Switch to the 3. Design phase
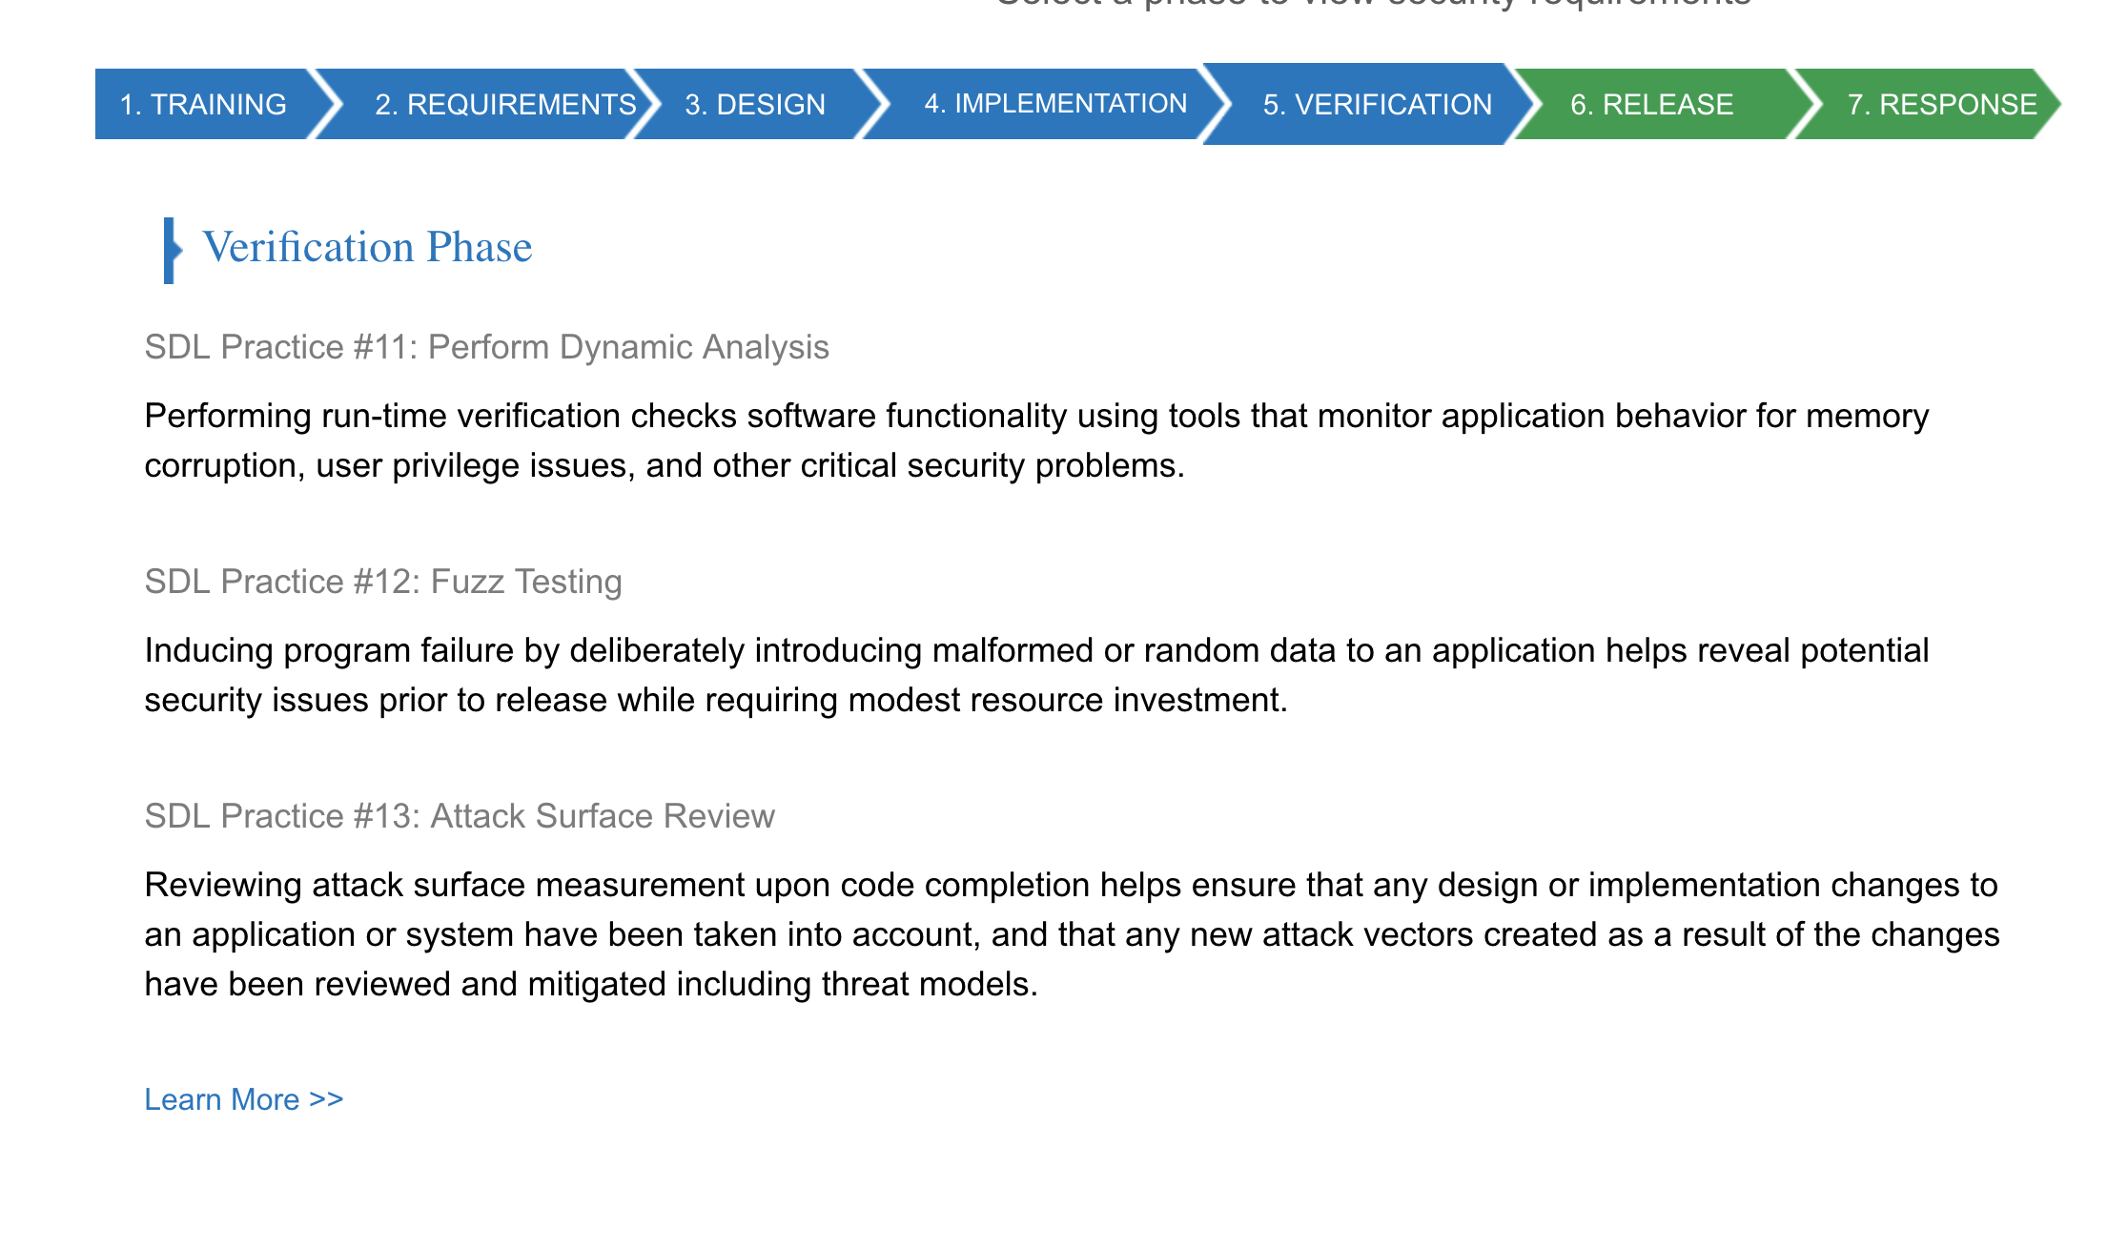 click(x=754, y=104)
